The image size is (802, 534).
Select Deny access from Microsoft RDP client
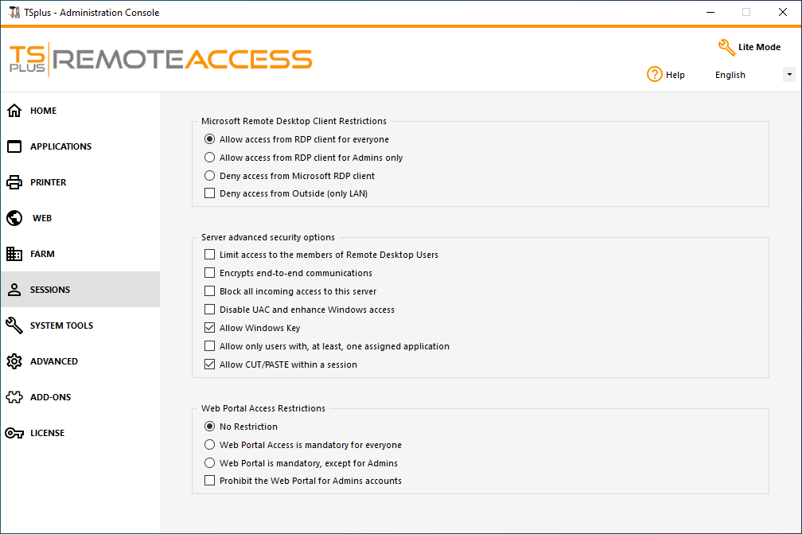[210, 176]
